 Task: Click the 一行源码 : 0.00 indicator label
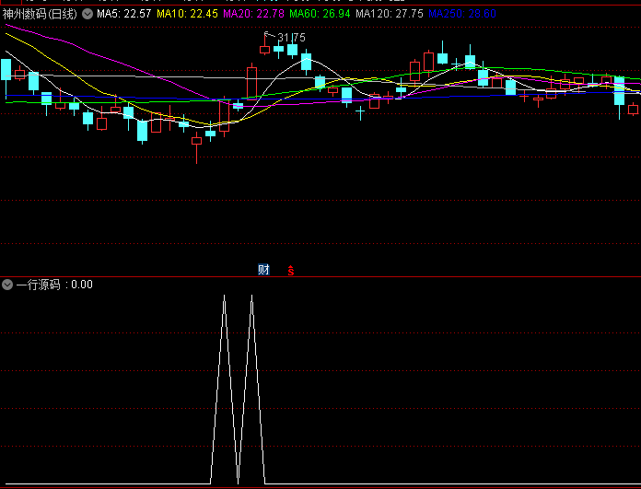click(x=54, y=285)
